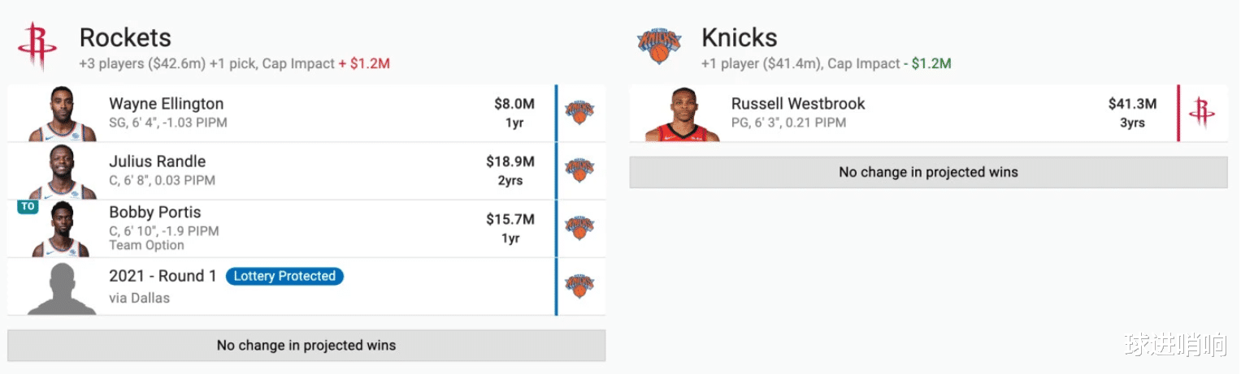
Task: Open Julius Randle's player headshot
Action: [62, 172]
